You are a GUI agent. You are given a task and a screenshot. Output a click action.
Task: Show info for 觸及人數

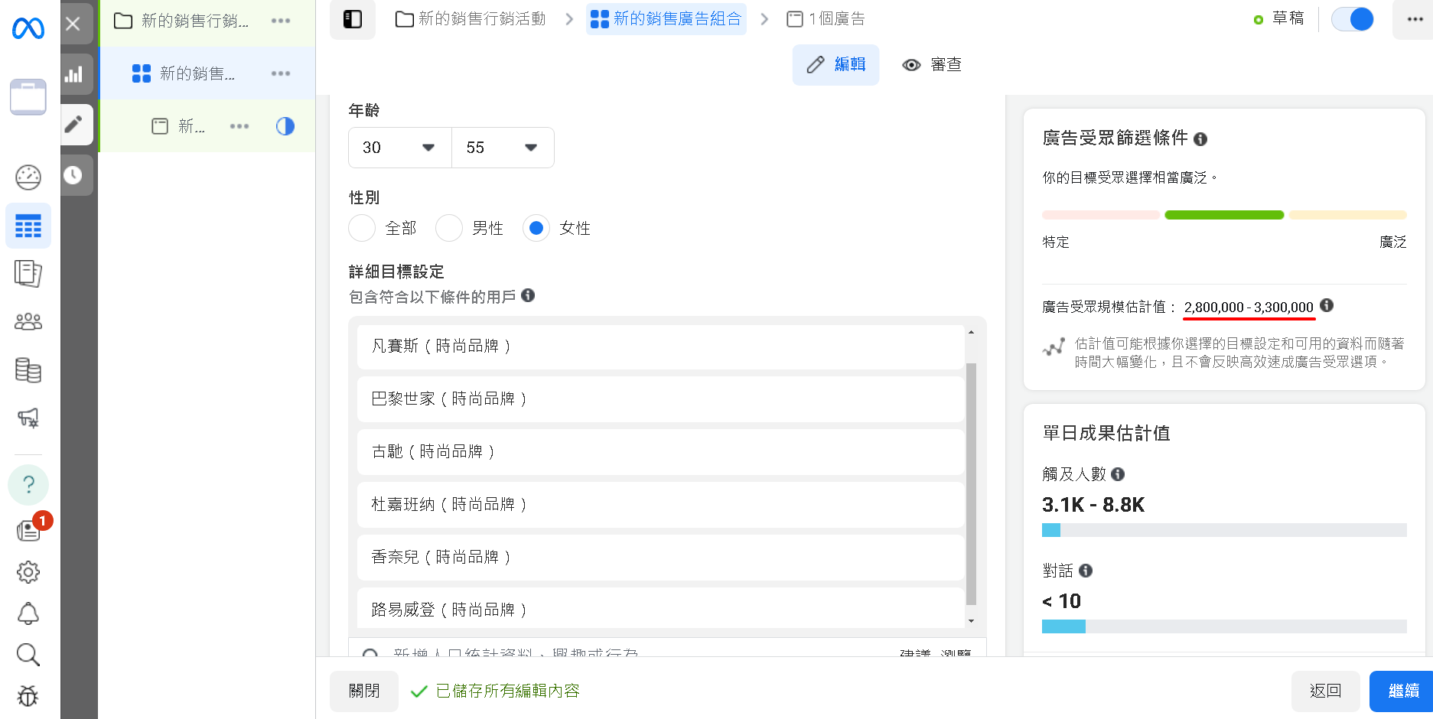click(1118, 474)
